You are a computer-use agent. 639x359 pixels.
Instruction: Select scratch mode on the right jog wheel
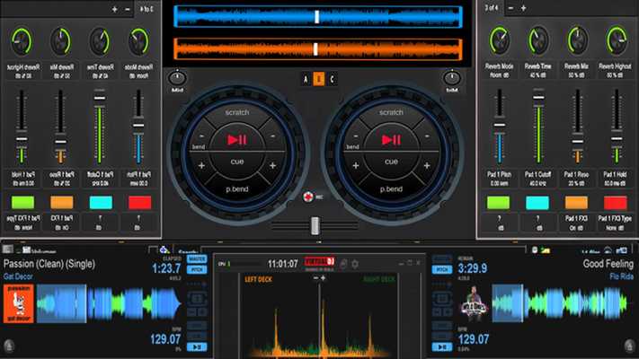(x=391, y=112)
